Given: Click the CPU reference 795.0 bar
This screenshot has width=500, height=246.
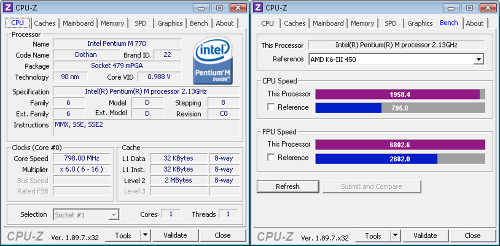Looking at the screenshot, I should point(400,108).
